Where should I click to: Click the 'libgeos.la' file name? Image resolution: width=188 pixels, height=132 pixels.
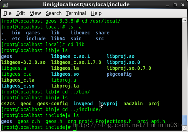pos(65,68)
